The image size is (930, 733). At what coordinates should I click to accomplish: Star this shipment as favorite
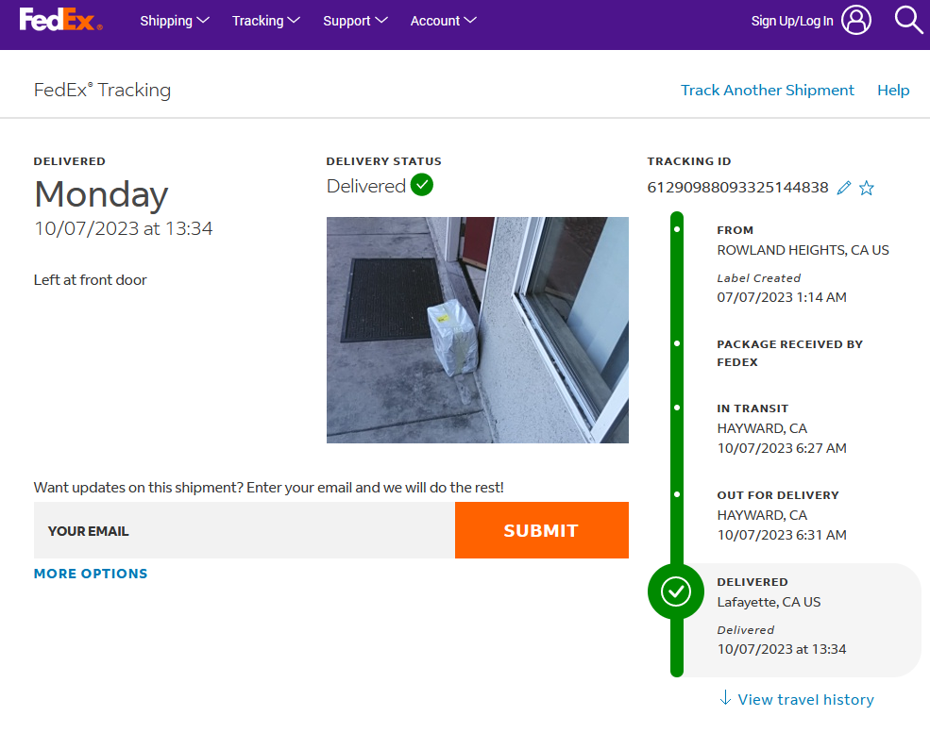867,188
